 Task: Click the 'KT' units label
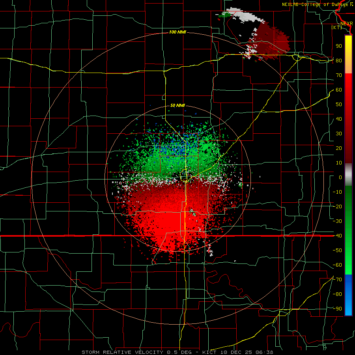(337, 27)
